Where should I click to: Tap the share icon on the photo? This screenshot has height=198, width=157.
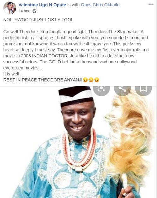pos(122,89)
